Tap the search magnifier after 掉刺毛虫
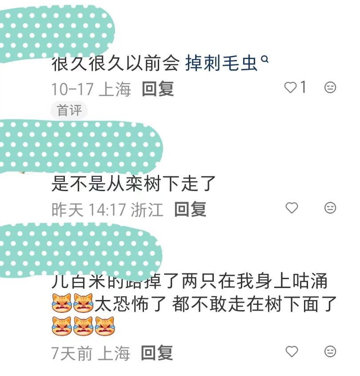Screen dimensions: 360x376 tap(264, 59)
